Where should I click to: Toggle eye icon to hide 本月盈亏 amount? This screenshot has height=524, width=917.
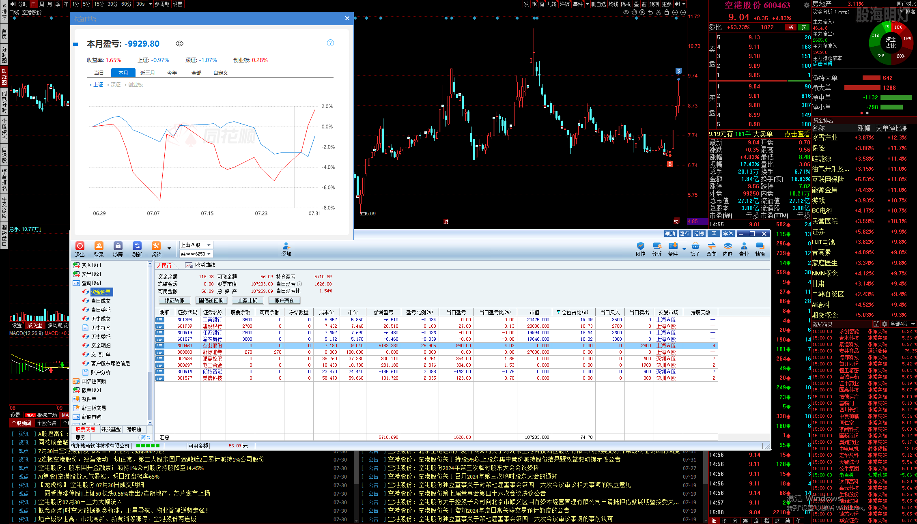click(179, 43)
